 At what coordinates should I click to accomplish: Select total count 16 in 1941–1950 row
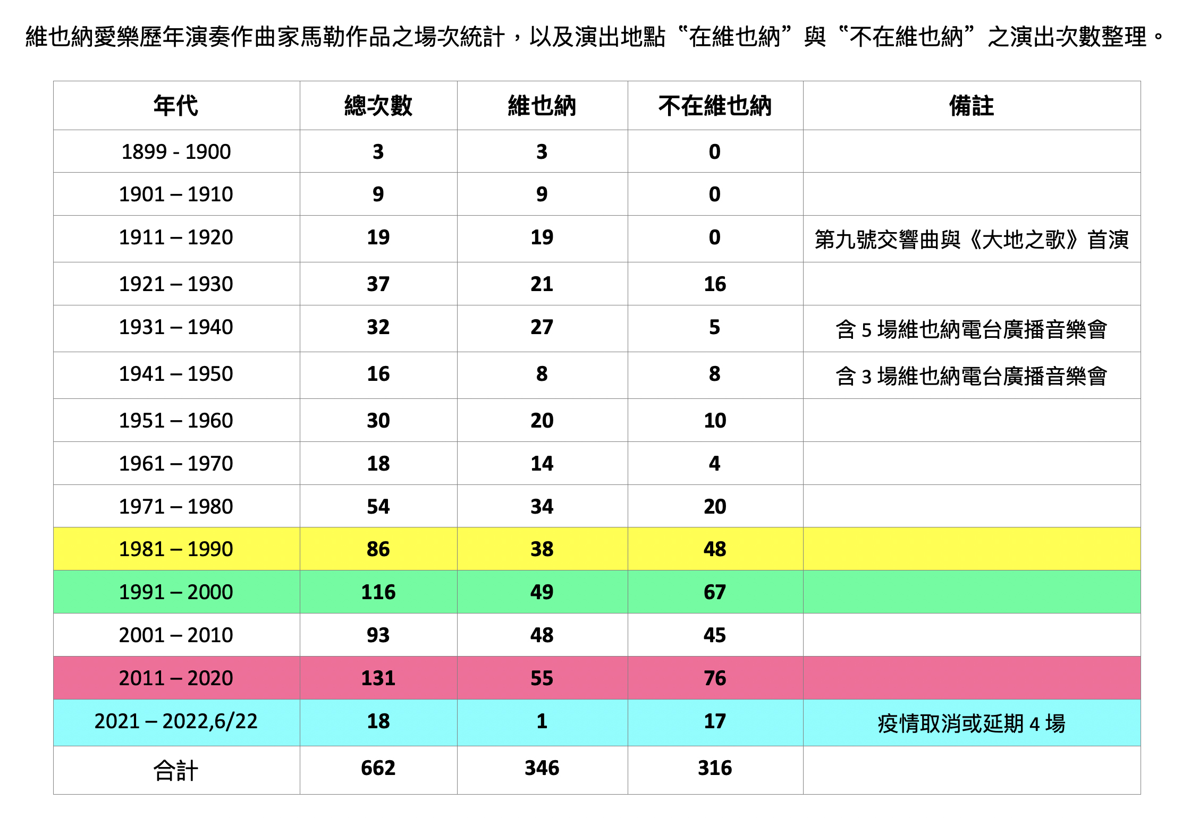tap(378, 373)
